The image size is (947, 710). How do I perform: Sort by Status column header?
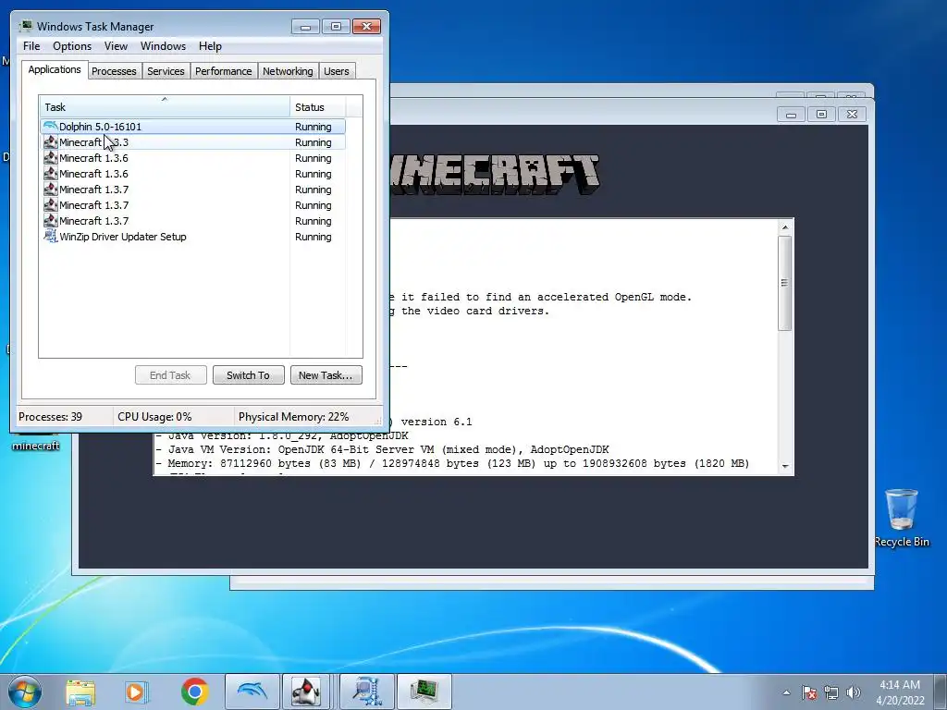point(318,107)
